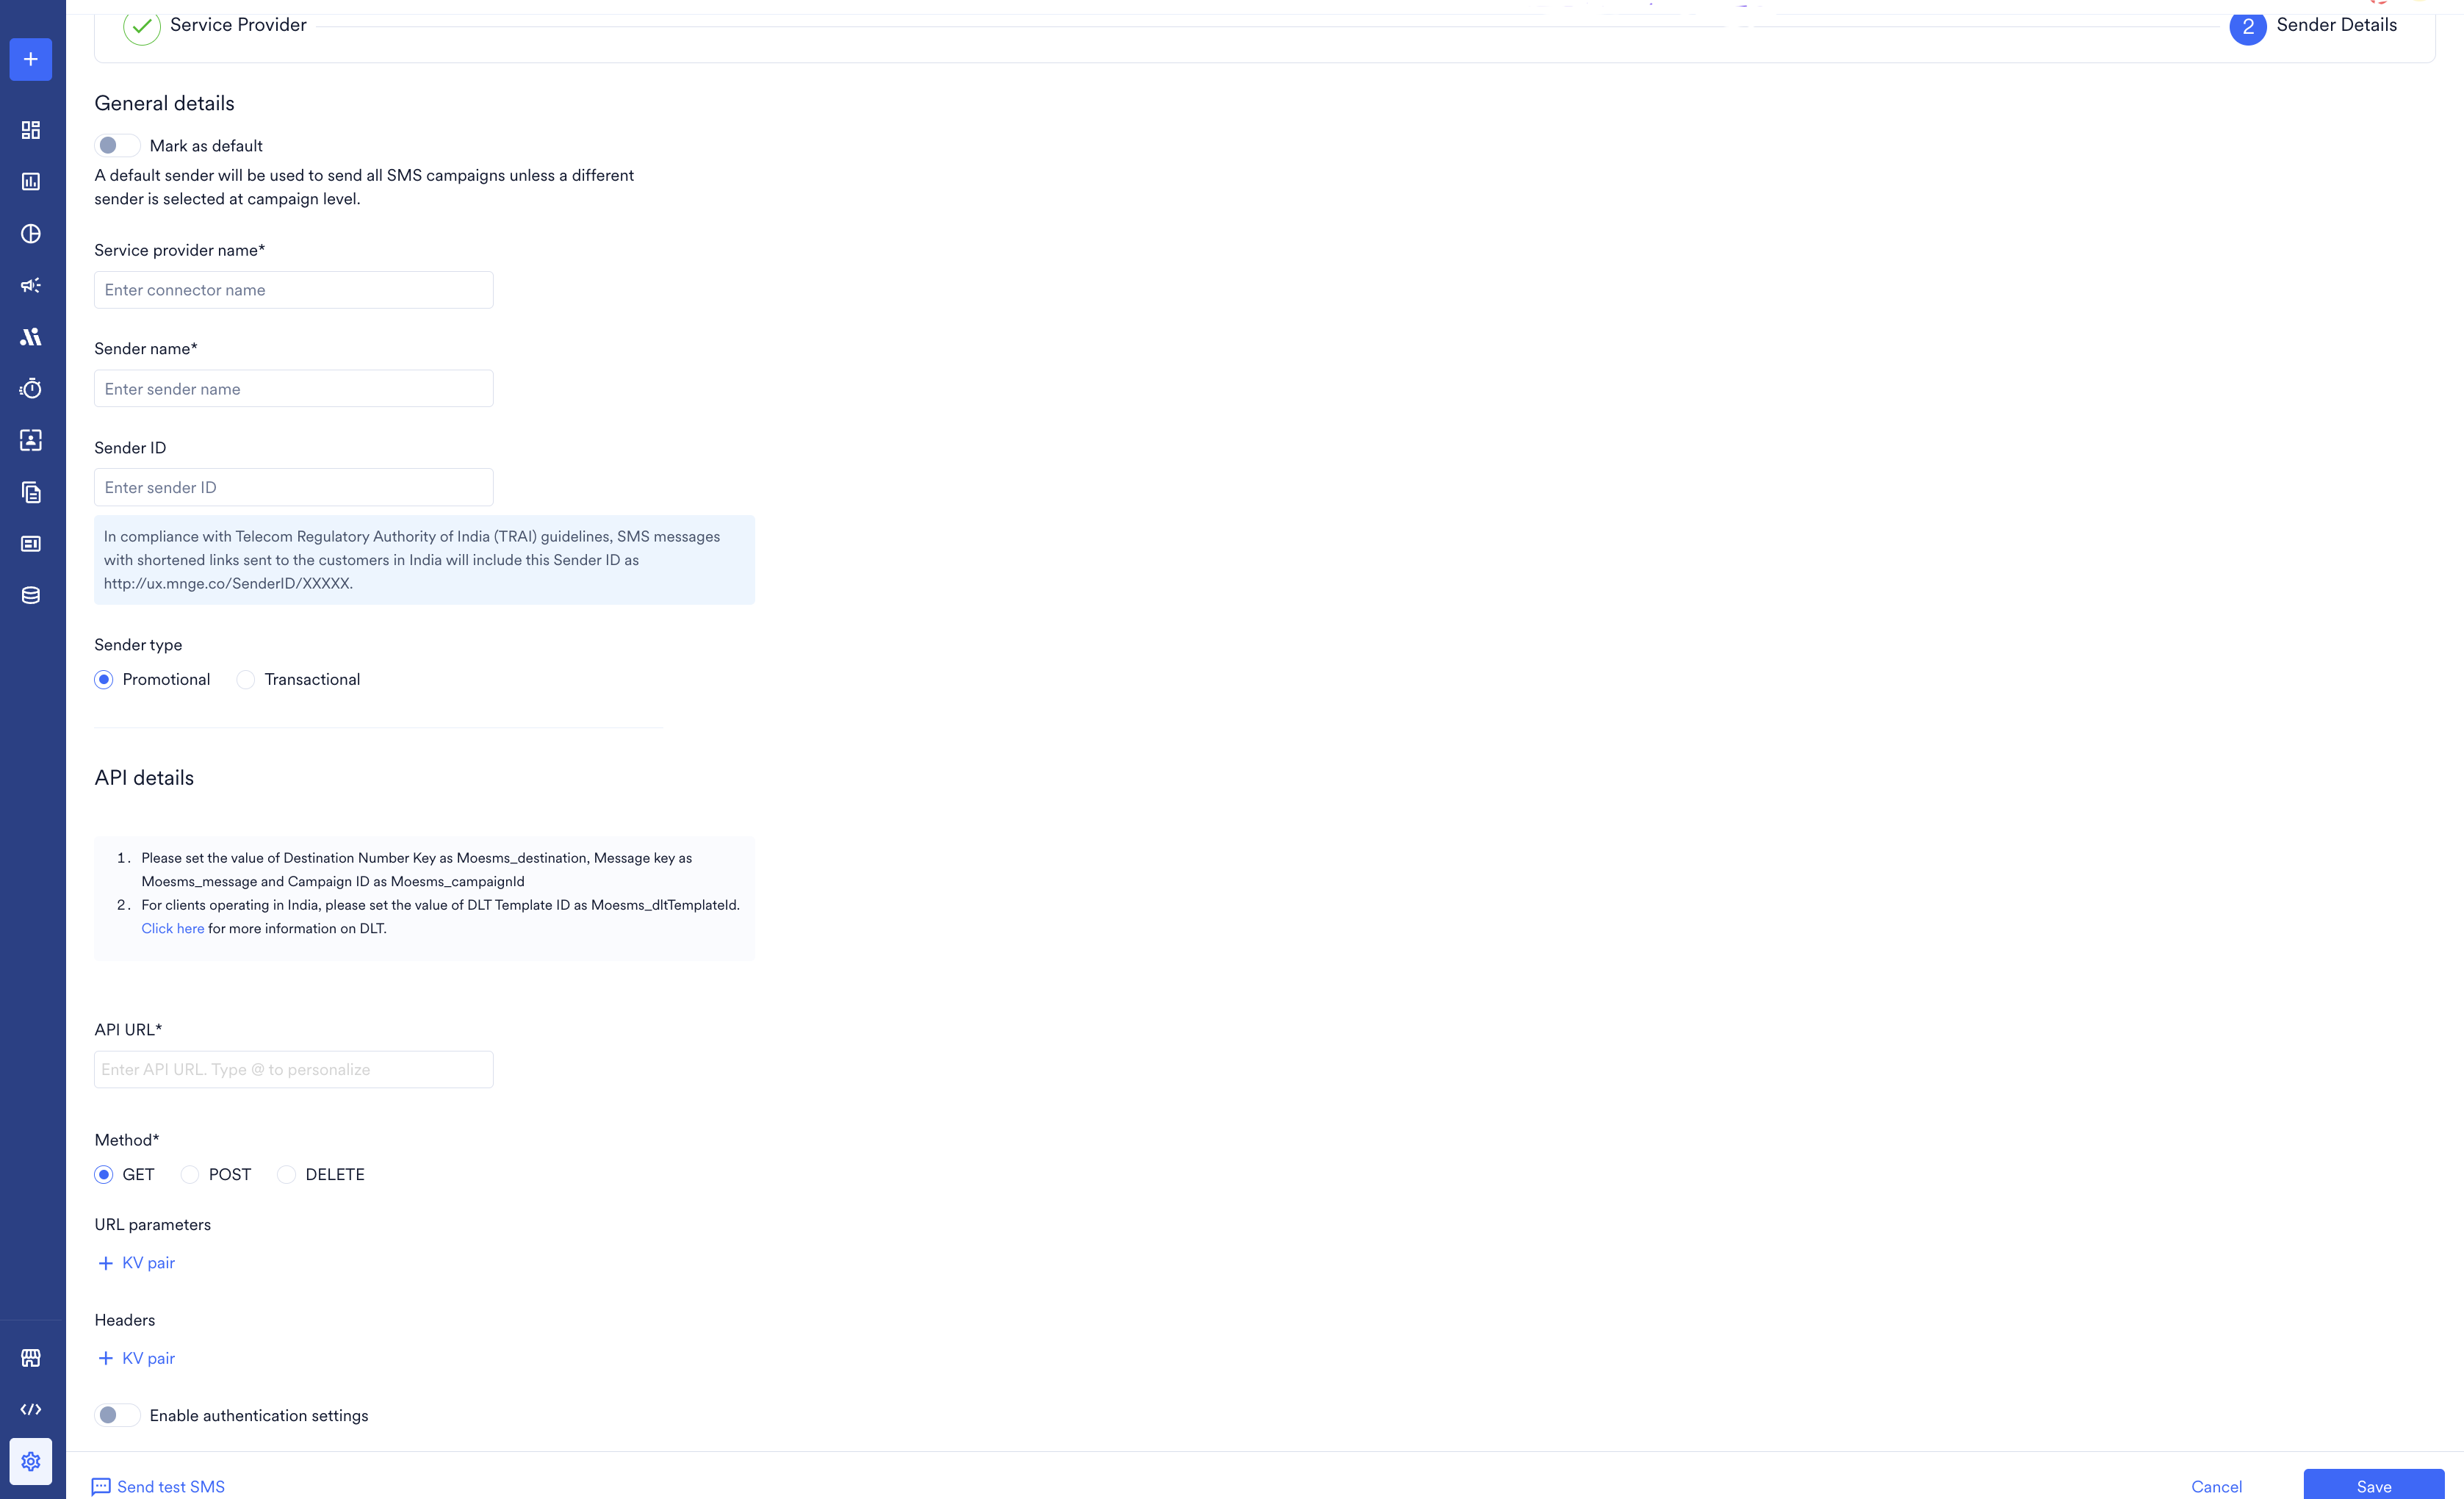Select the POST method radio
The image size is (2464, 1499).
pyautogui.click(x=190, y=1175)
